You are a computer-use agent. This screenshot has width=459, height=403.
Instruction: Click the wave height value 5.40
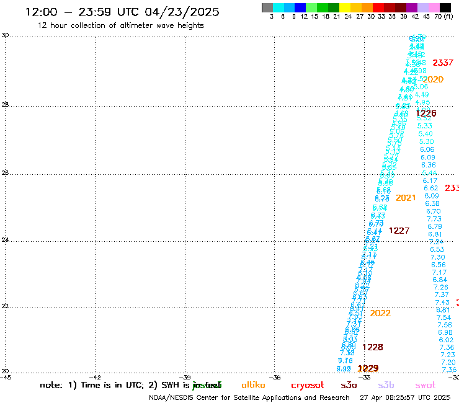[426, 134]
